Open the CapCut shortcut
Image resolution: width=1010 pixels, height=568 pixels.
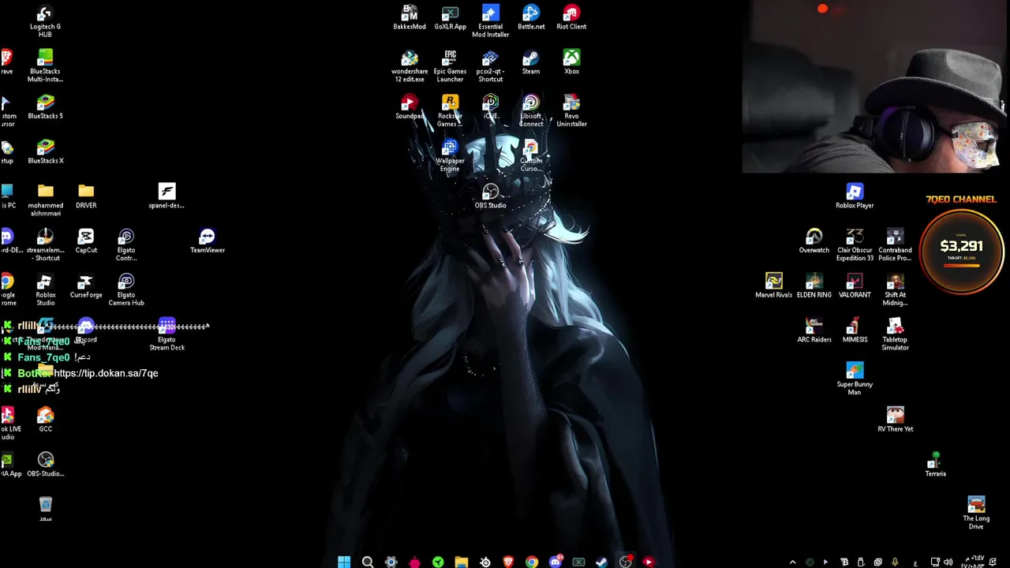pos(86,241)
